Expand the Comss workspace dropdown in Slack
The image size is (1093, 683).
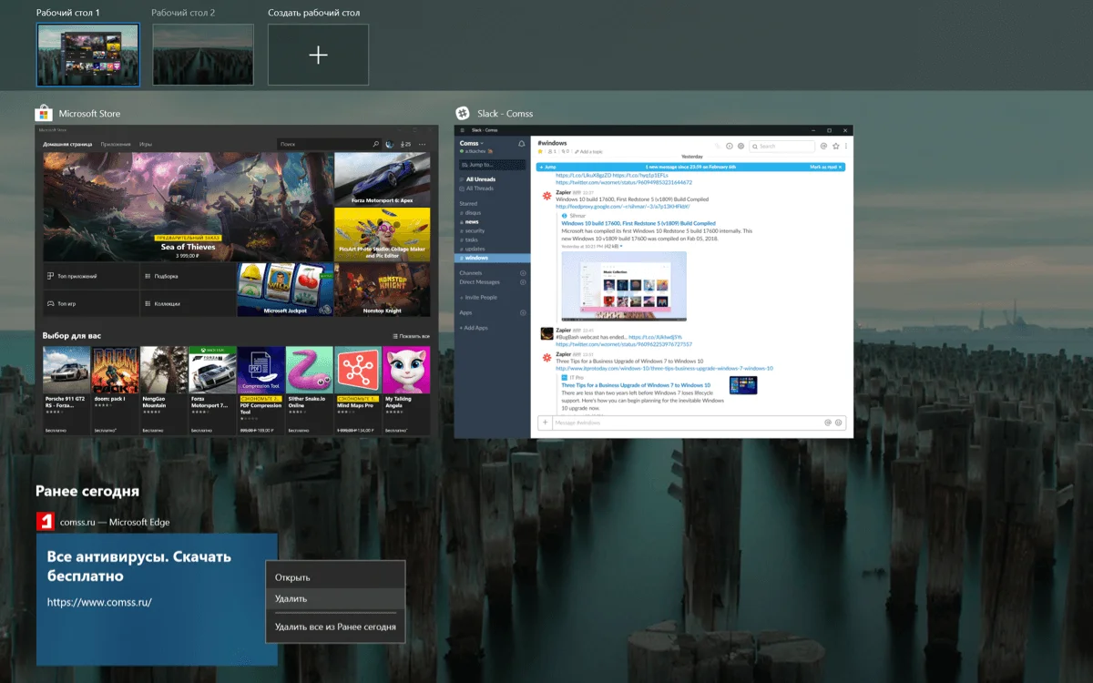(472, 144)
